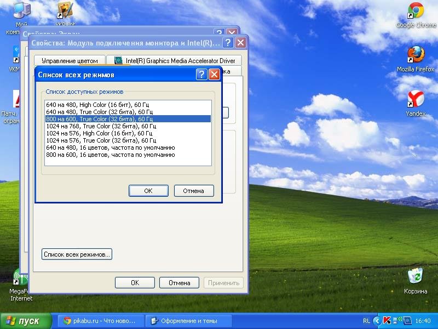The image size is (438, 329).
Task: Select the Mozilla Firefox desktop icon
Action: (x=416, y=59)
